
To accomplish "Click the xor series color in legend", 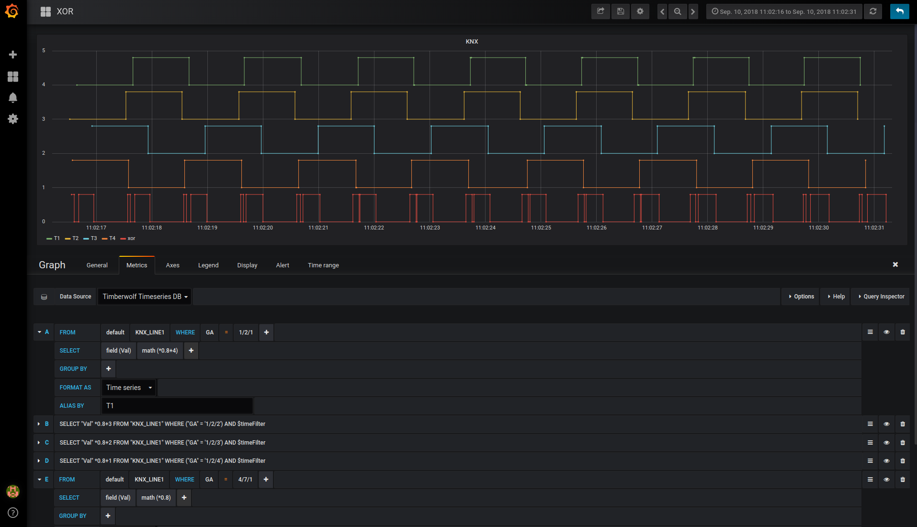I will click(123, 239).
